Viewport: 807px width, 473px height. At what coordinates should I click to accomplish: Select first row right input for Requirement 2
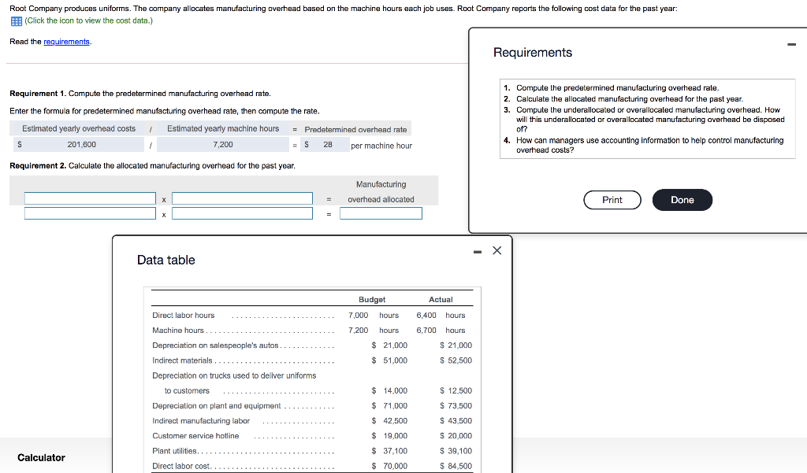click(x=242, y=198)
